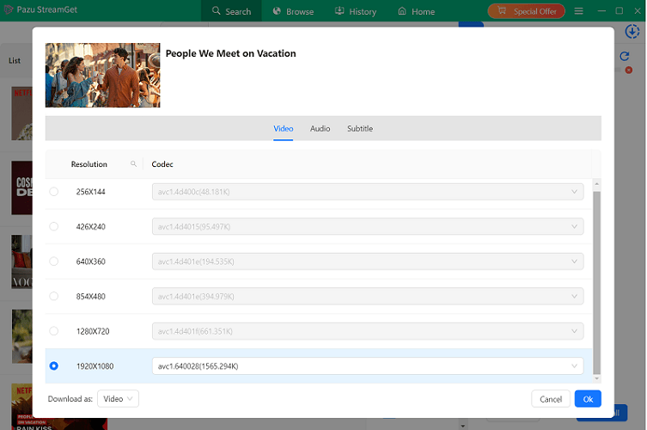Screen dimensions: 647x430
Task: Open codec dropdown for 1280X720 row
Action: (368, 331)
